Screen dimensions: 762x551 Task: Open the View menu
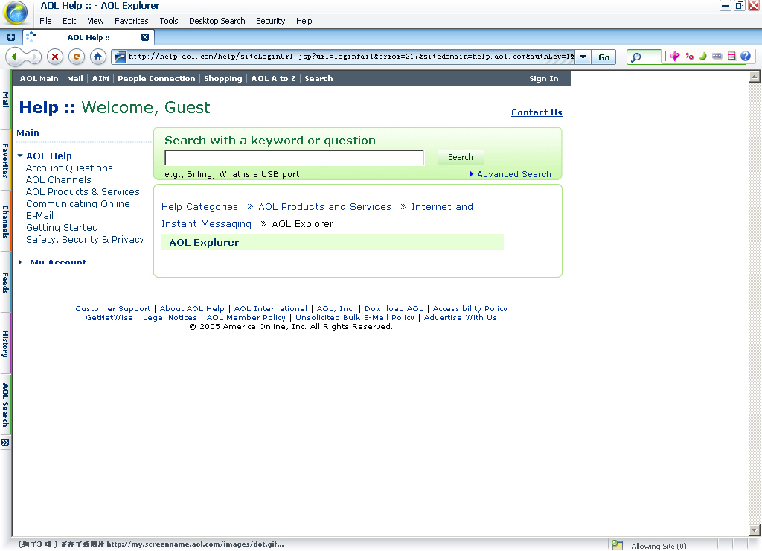coord(95,21)
